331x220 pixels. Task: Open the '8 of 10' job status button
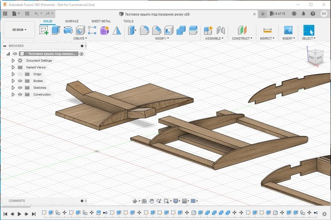point(278,14)
